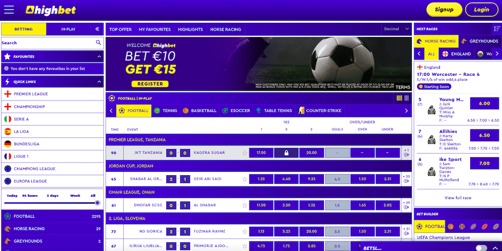
Task: Open the Decimal odds format dropdown
Action: pos(396,29)
